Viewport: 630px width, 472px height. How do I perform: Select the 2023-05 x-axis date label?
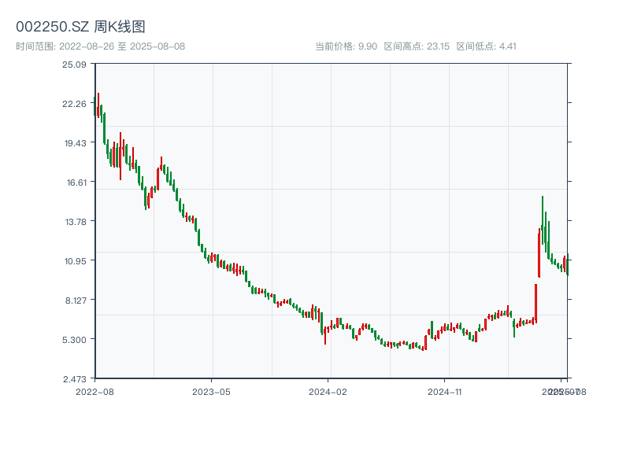pos(211,391)
